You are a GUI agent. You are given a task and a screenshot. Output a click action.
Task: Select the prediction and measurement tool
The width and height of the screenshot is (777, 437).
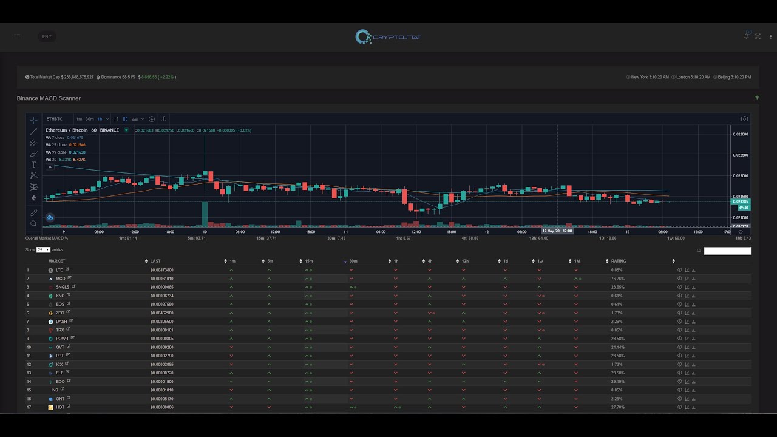coord(33,186)
